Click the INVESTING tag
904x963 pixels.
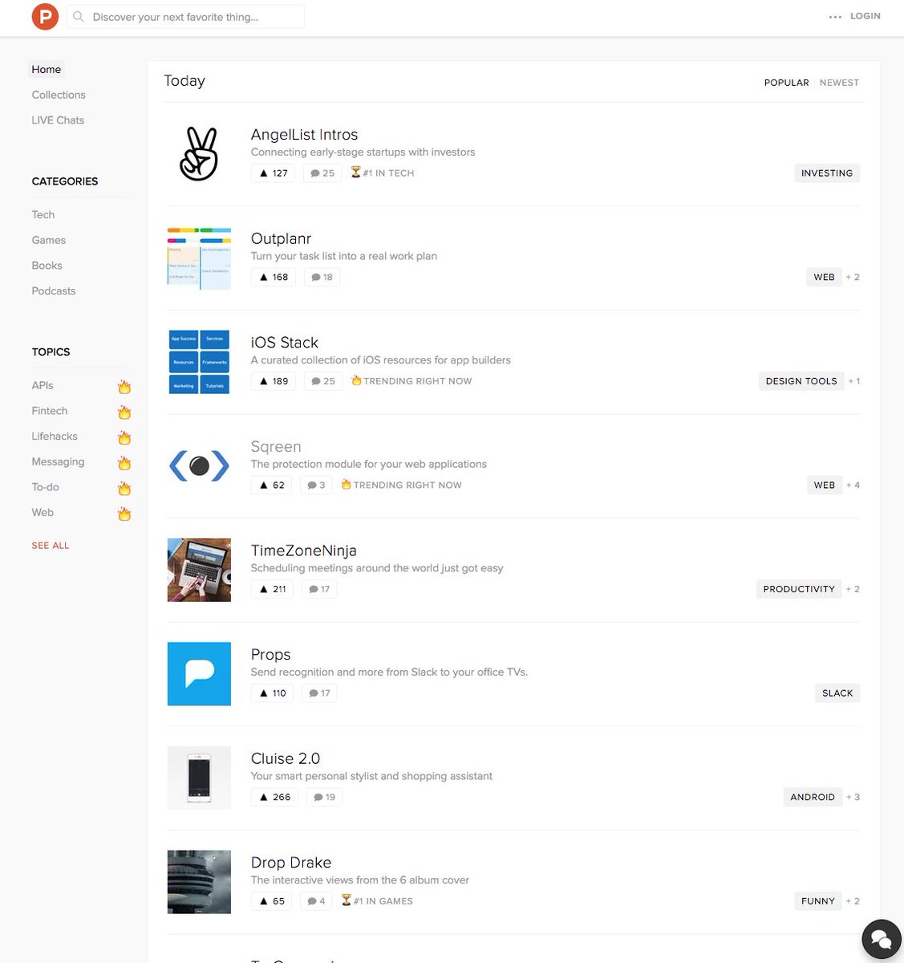(x=827, y=173)
